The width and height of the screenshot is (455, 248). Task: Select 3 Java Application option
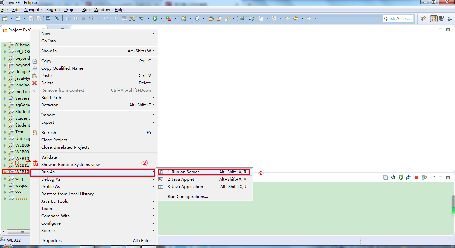[205, 186]
